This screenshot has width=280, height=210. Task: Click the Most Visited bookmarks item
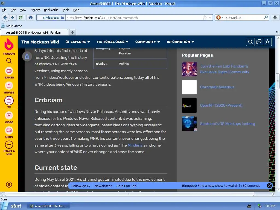(12, 26)
